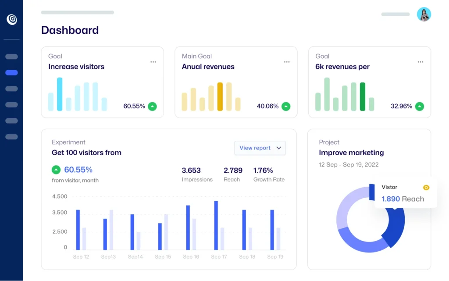Click the highlighted dark green bar
The image size is (449, 281).
click(x=363, y=96)
